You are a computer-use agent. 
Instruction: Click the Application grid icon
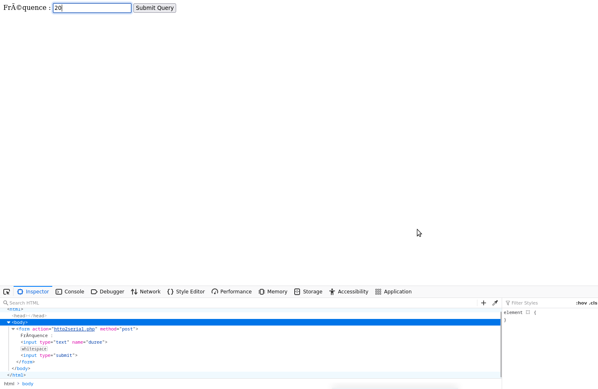(x=378, y=292)
